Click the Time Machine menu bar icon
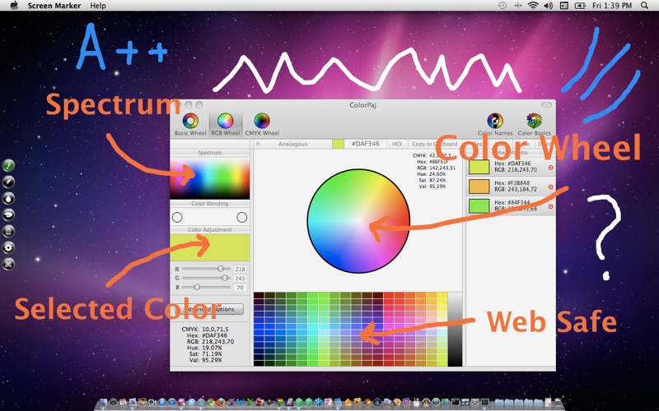 pyautogui.click(x=502, y=6)
